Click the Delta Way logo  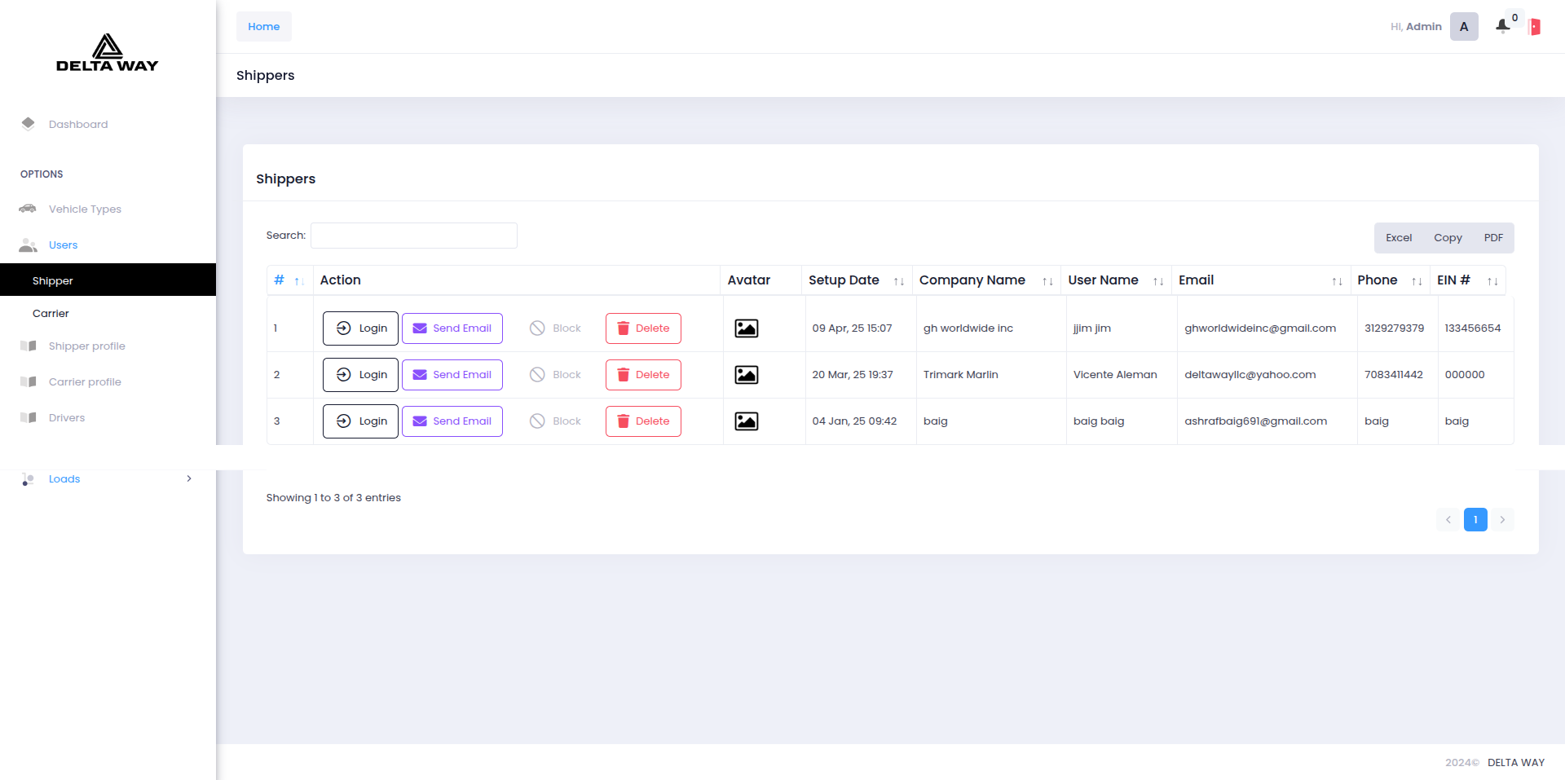pyautogui.click(x=107, y=53)
